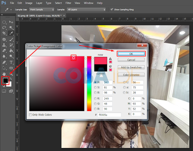
Task: Open Color Libraries
Action: (131, 75)
